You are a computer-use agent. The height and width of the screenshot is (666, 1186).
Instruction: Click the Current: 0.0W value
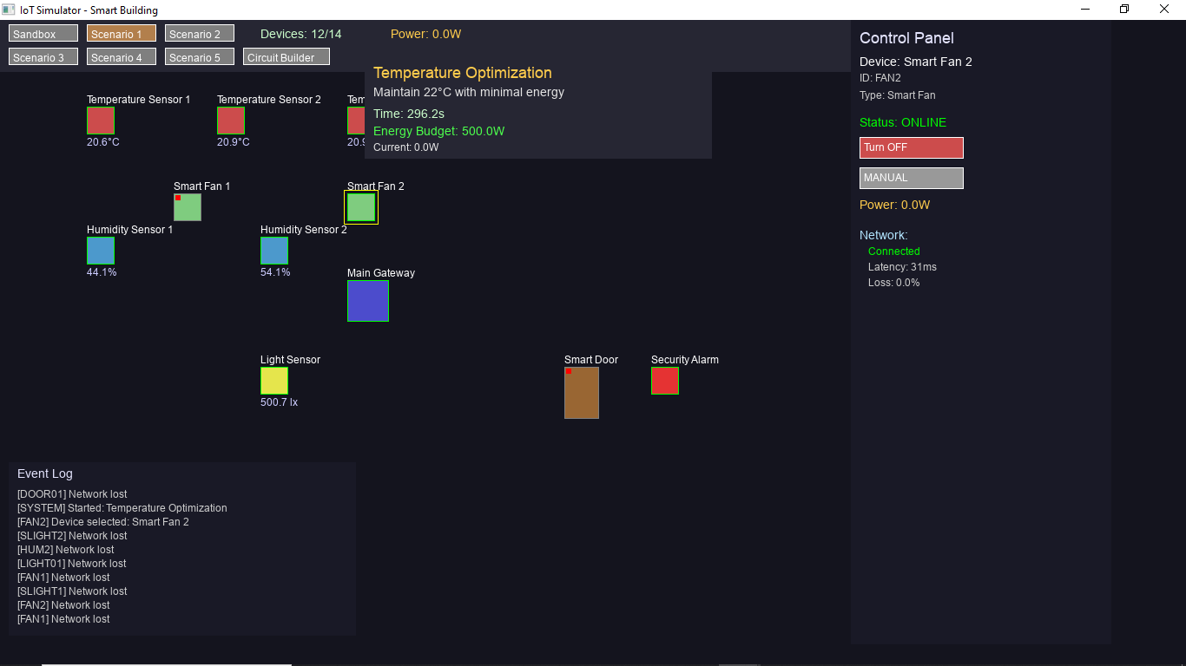pyautogui.click(x=406, y=147)
